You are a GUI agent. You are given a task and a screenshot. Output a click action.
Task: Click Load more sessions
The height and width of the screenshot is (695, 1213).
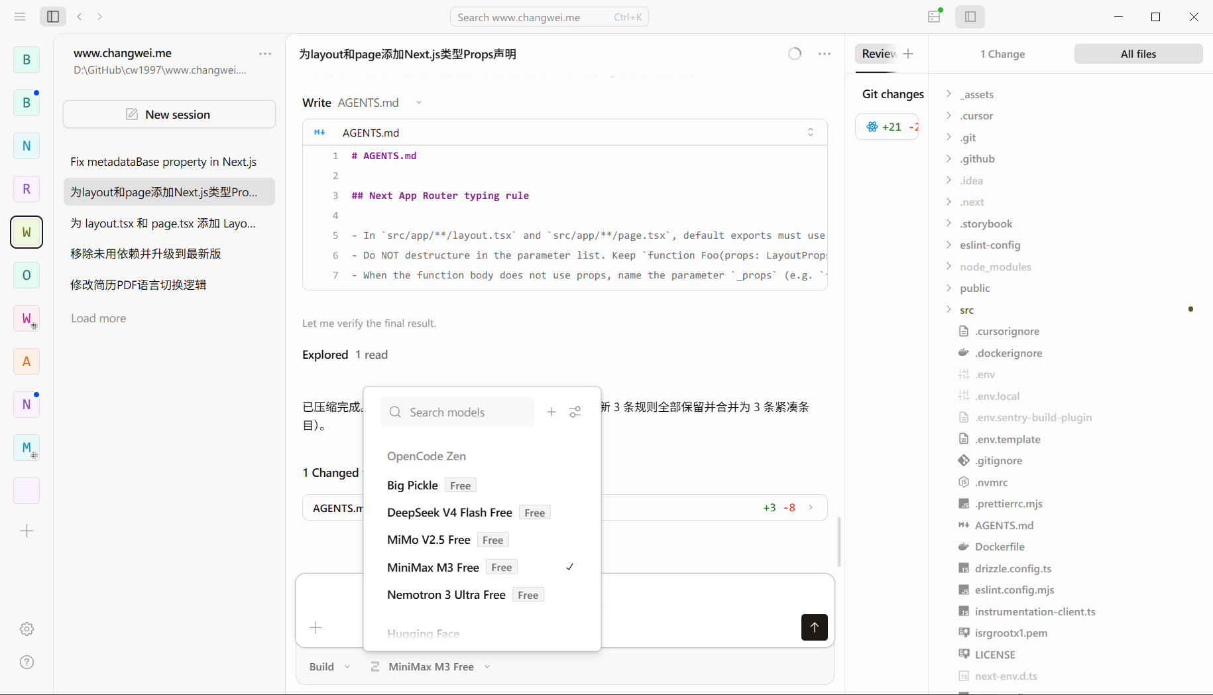tap(99, 318)
